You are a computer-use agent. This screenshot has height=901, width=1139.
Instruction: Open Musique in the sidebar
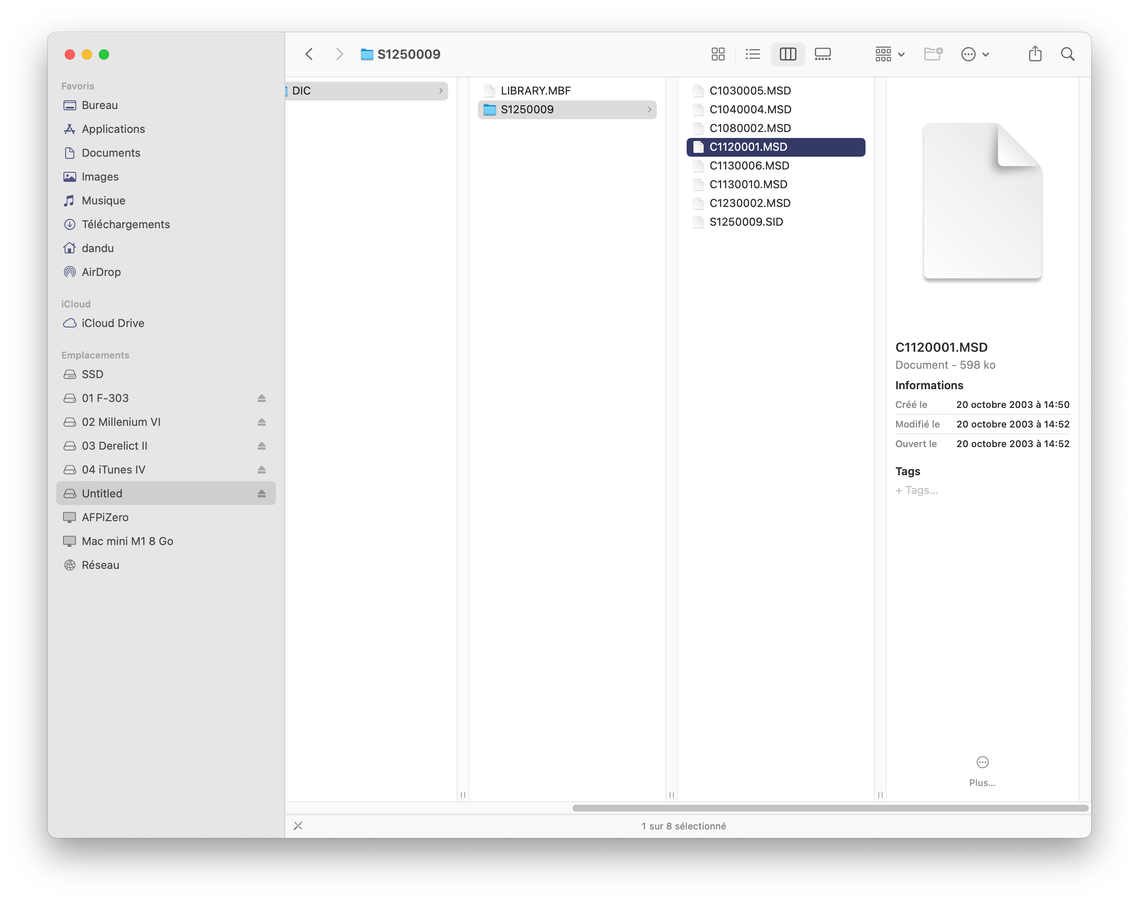tap(166, 201)
